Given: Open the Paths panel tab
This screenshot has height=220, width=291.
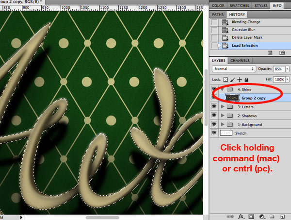Looking at the screenshot, I should click(218, 15).
